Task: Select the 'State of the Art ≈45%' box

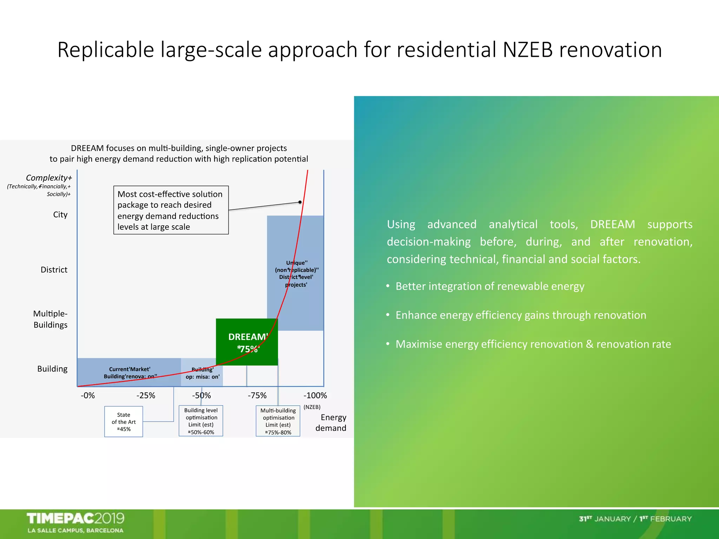Action: point(124,422)
